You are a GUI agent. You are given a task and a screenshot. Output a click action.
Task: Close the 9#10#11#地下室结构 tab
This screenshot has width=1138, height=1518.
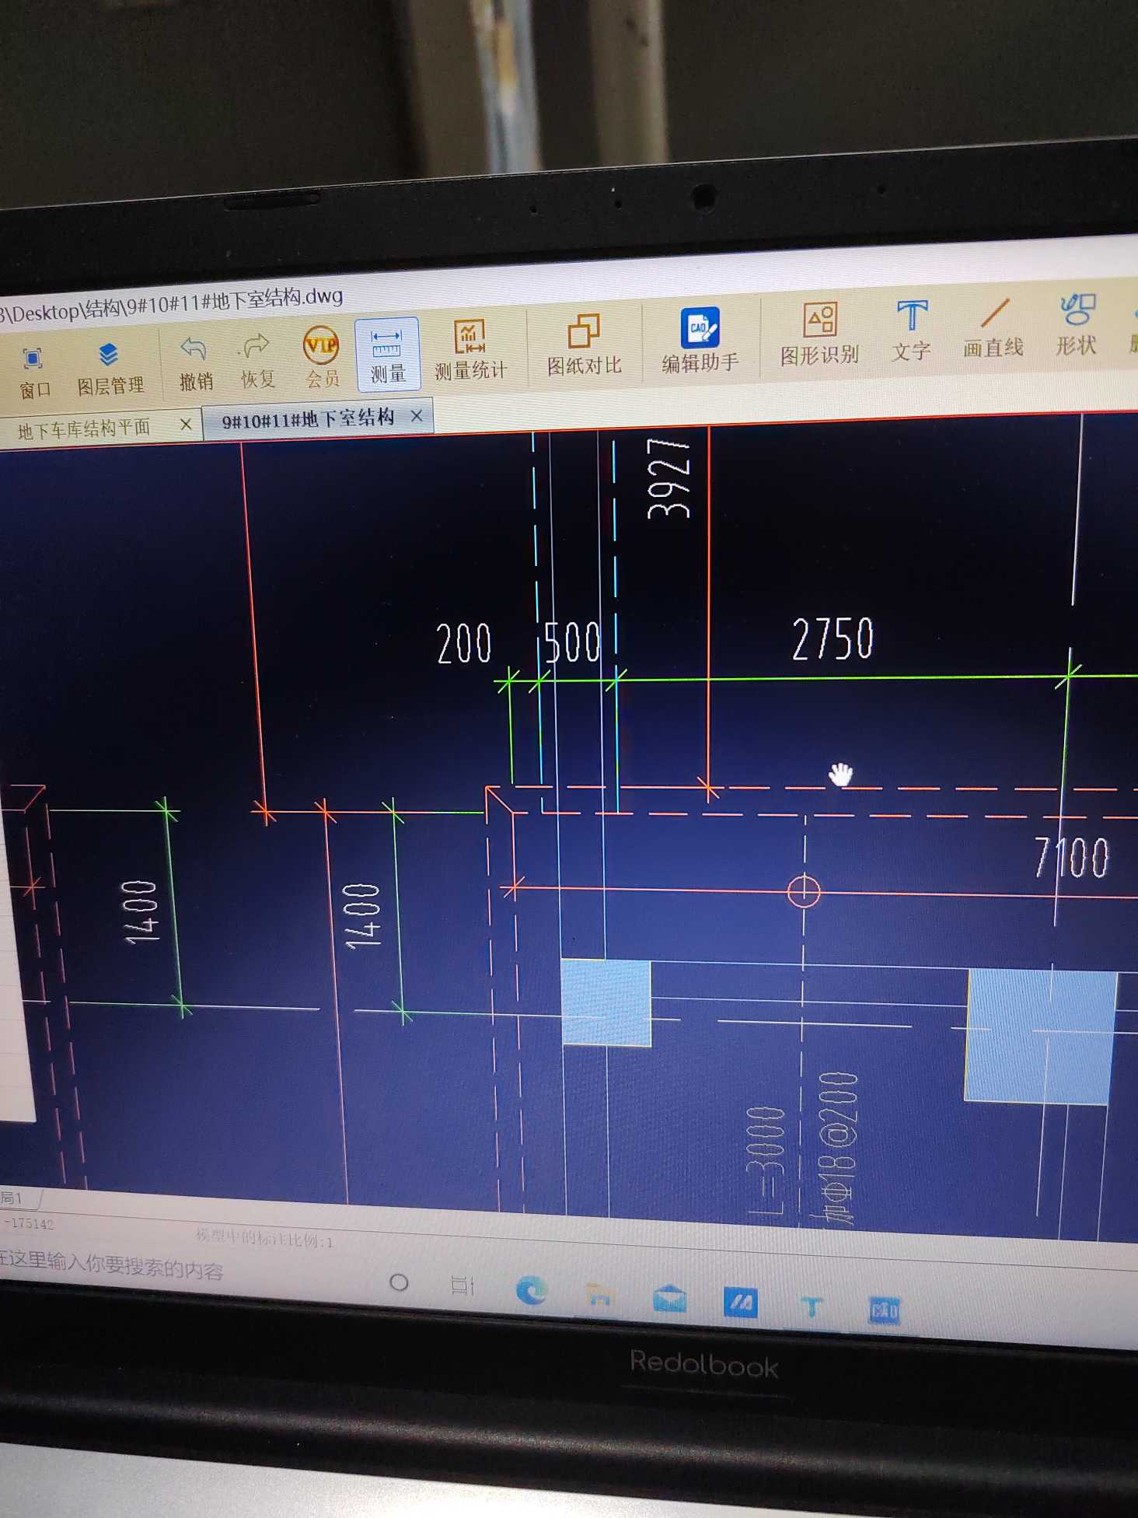point(417,415)
